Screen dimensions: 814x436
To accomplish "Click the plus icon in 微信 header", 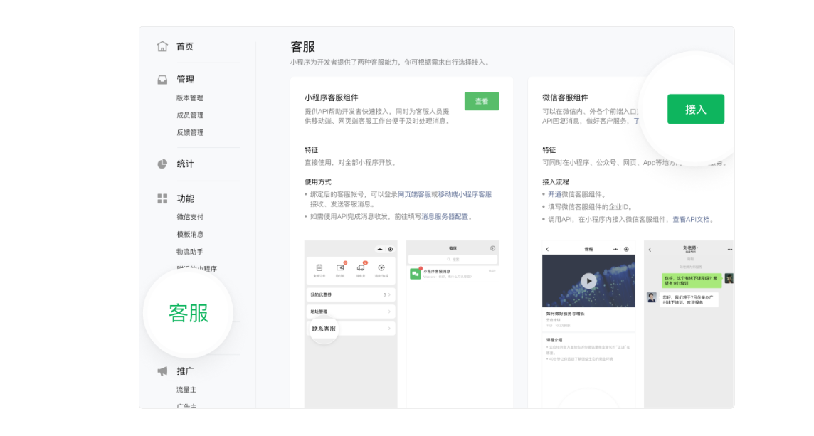I will [x=492, y=248].
